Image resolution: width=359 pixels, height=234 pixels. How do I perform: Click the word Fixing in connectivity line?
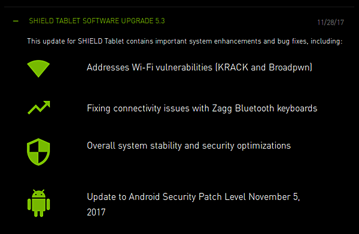99,108
